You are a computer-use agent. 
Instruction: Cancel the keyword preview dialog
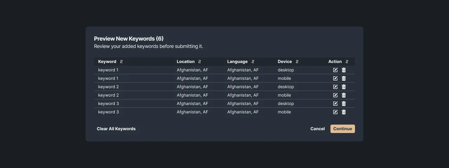point(317,129)
